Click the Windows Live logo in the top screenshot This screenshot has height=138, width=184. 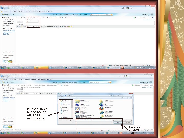(8, 15)
